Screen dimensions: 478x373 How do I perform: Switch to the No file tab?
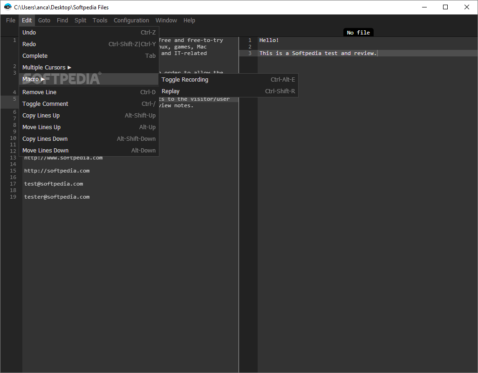coord(358,32)
